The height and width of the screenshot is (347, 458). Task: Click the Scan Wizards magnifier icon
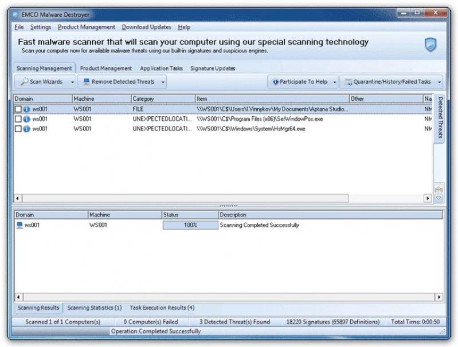click(24, 82)
